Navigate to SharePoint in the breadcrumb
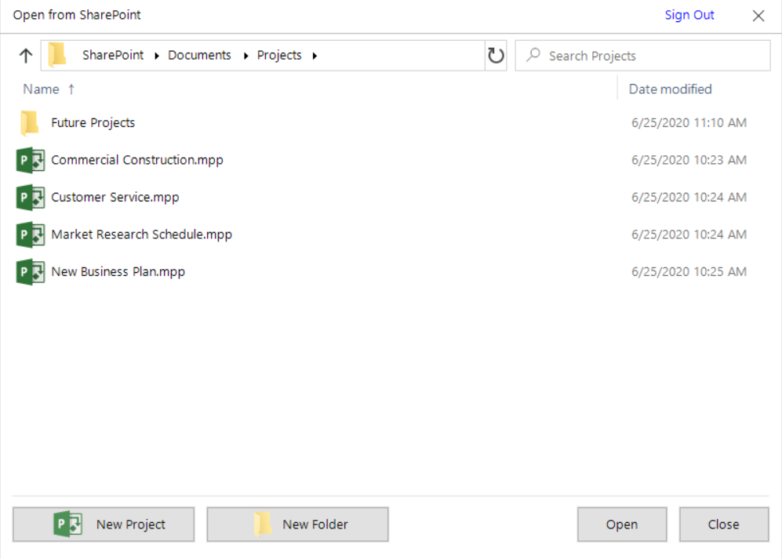The image size is (782, 559). pyautogui.click(x=113, y=55)
